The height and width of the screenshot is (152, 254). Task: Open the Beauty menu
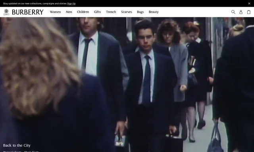[x=154, y=12]
